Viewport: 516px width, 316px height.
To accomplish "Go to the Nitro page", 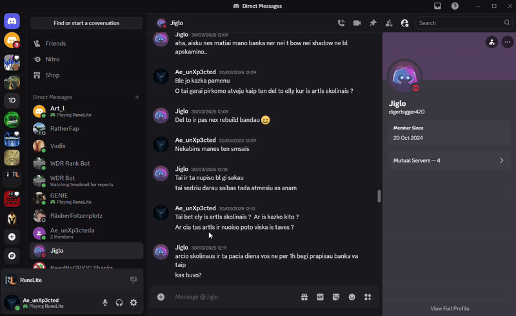I will click(52, 59).
